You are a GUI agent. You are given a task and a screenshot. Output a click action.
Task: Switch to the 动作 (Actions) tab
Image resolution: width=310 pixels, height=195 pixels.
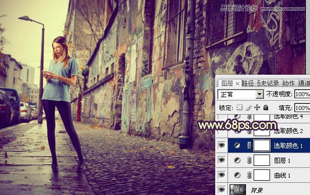pyautogui.click(x=289, y=83)
